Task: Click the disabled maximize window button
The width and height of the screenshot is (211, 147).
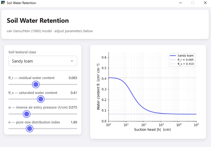Action: coord(193,3)
